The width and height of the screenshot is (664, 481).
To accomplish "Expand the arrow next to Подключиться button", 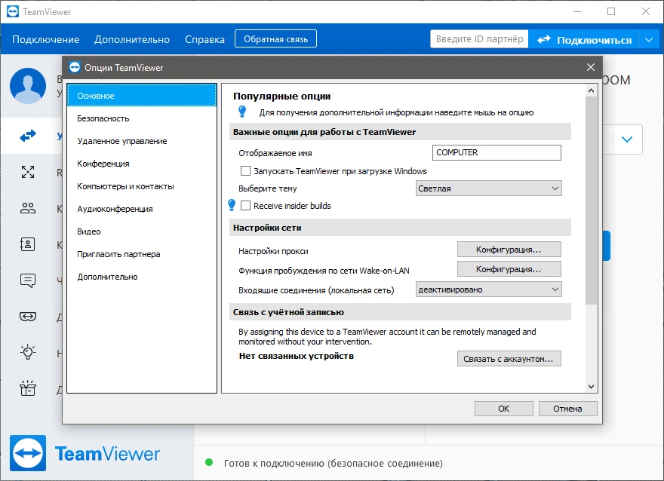I will 649,40.
